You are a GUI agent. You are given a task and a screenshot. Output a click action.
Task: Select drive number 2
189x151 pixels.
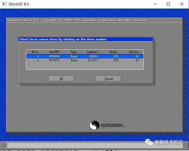[x=38, y=60]
